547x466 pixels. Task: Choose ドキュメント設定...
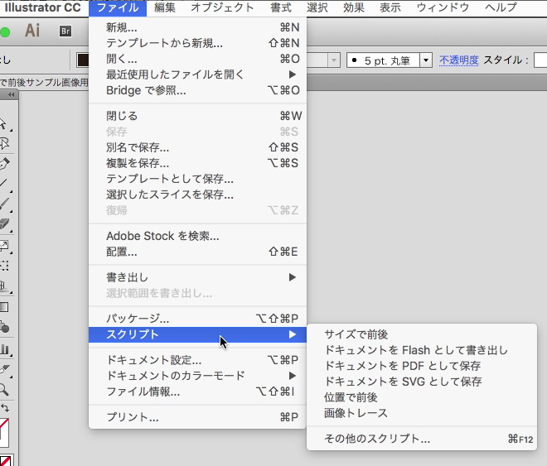tap(197, 360)
